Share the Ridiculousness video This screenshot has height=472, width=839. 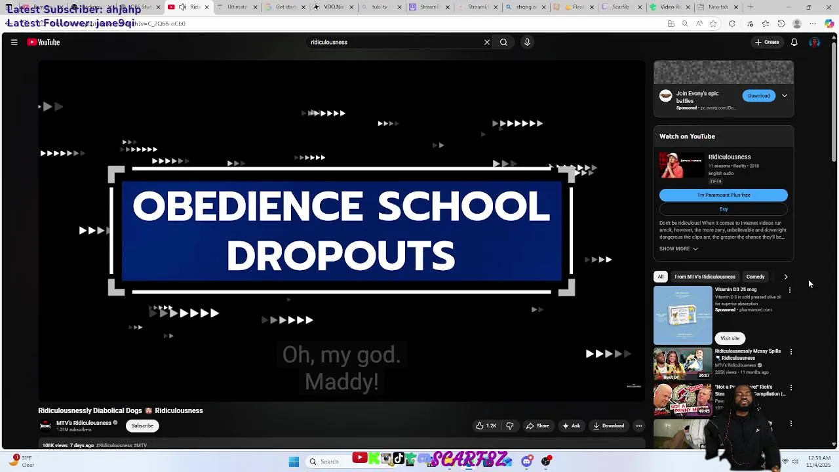click(537, 425)
